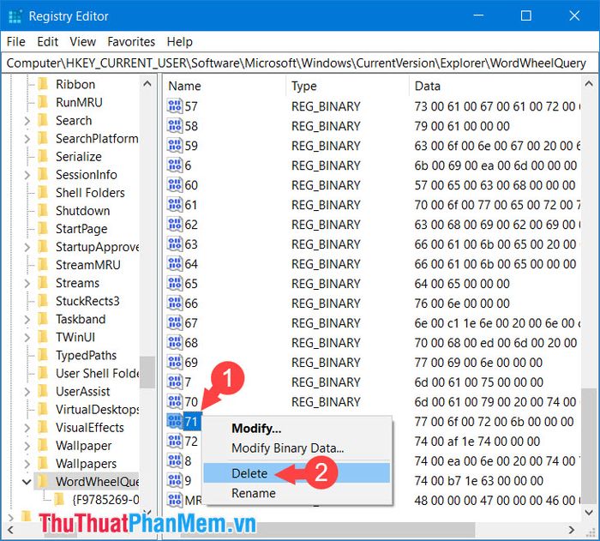Click the binary value icon for entry 62

(175, 225)
